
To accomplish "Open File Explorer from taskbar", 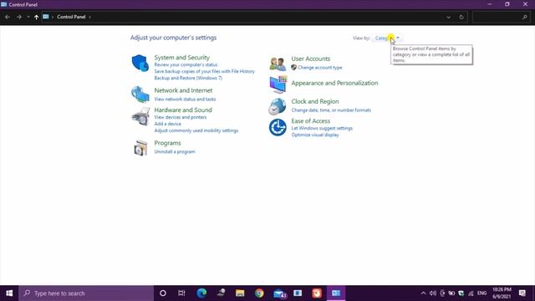I will (240, 293).
